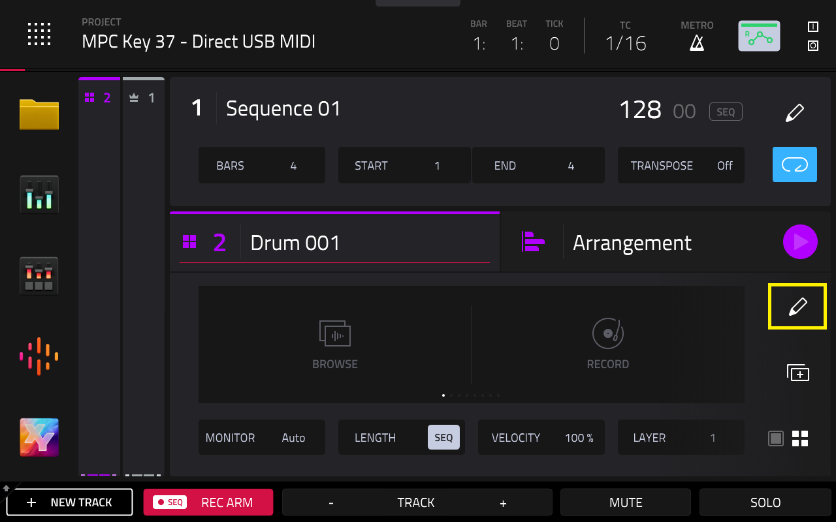Screen dimensions: 836x522
Task: Solo the current track
Action: click(765, 502)
